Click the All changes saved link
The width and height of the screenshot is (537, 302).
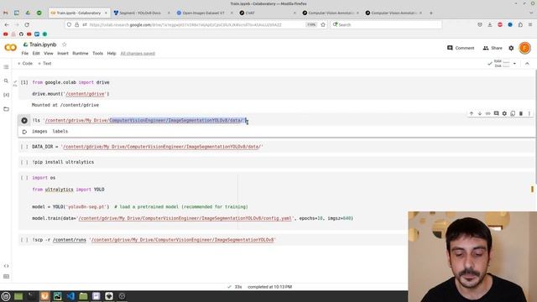click(x=138, y=54)
